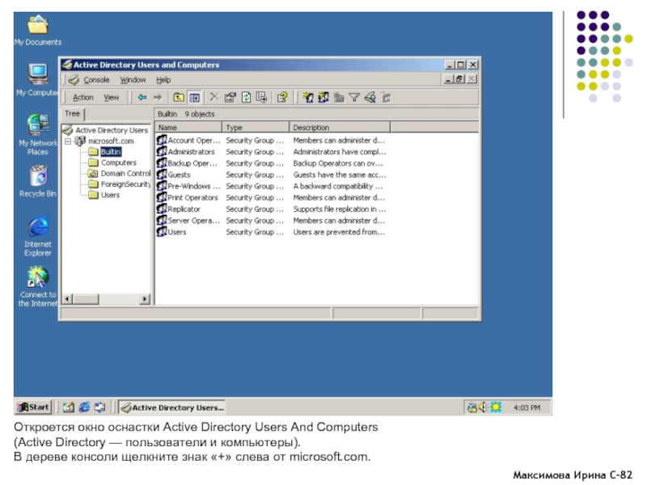
Task: Click the Back arrow in the toolbar
Action: click(x=142, y=97)
